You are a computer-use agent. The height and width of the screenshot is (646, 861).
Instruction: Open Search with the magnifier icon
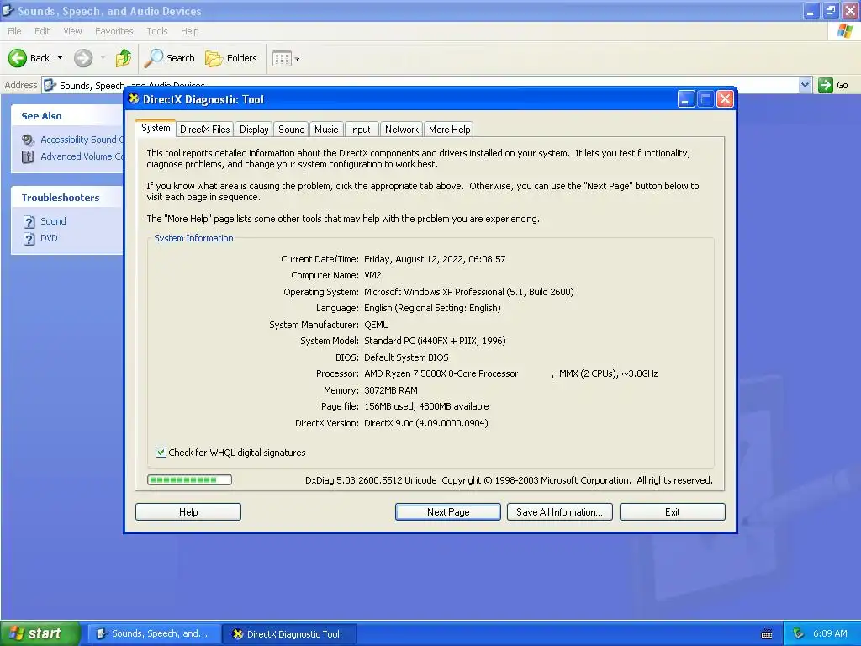[x=154, y=58]
